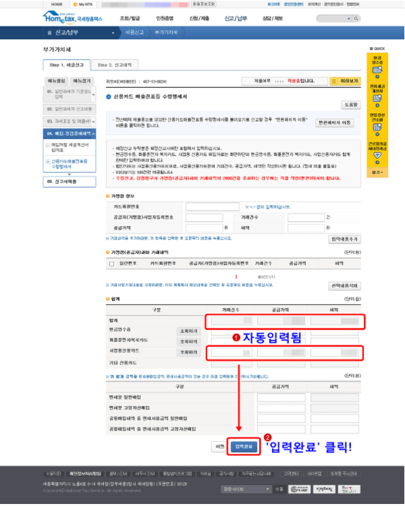
Task: Click the 회원정보조회 button in top bar
Action: pyautogui.click(x=204, y=4)
